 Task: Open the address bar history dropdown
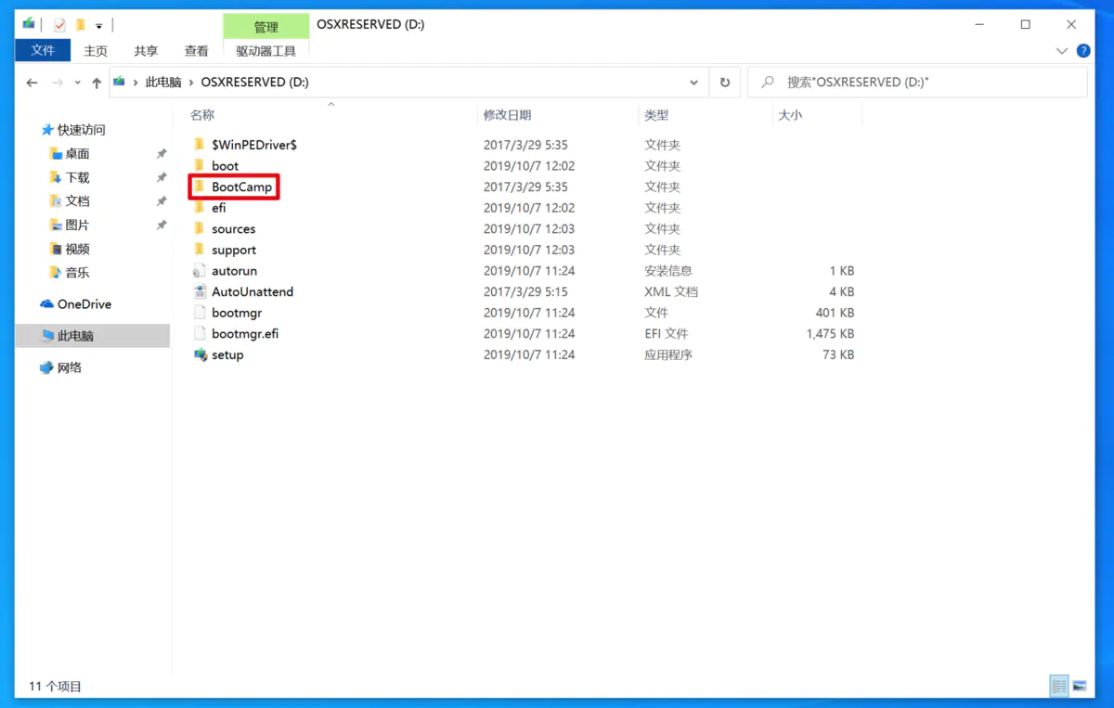(x=693, y=83)
